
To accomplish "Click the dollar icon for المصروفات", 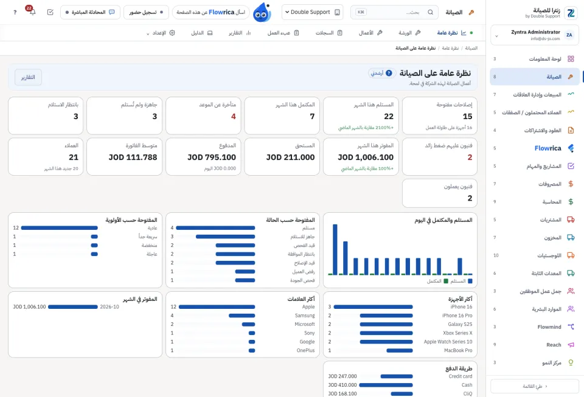I will point(571,184).
